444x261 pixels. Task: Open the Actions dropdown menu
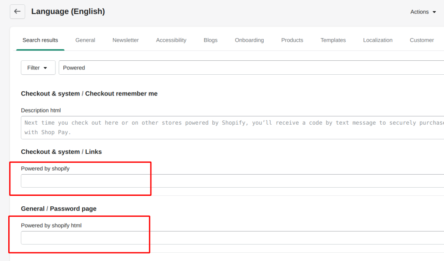click(x=423, y=12)
